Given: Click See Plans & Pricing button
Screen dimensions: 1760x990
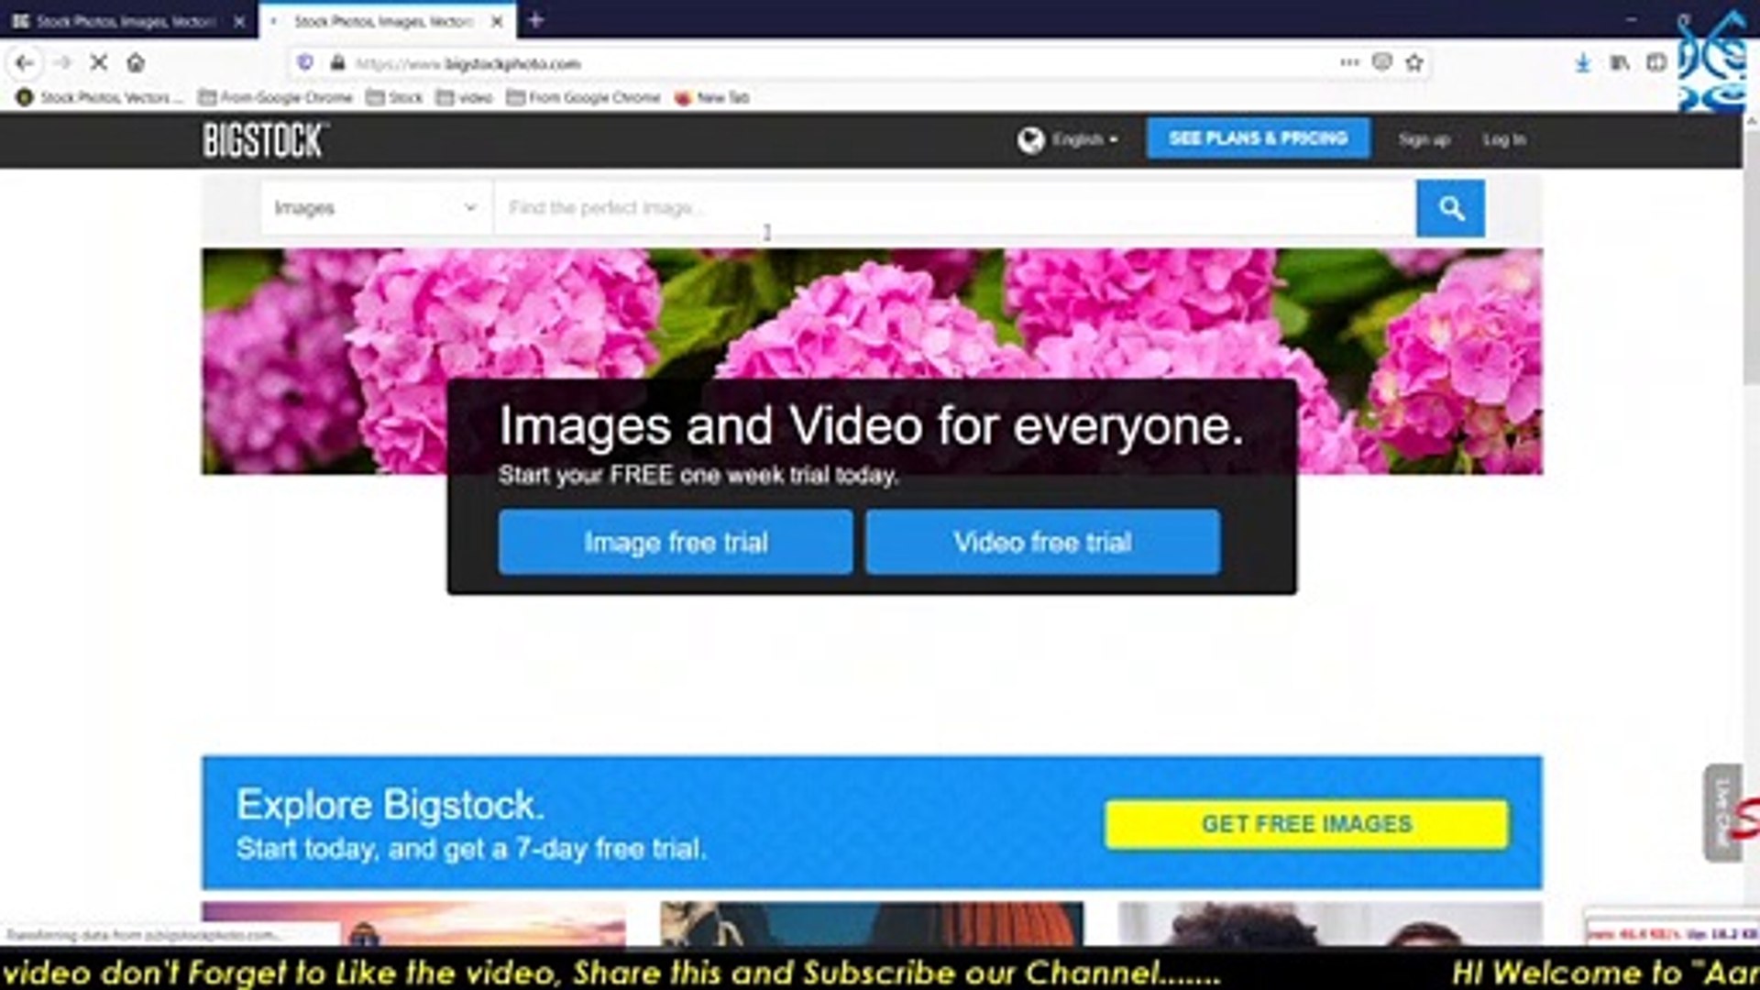Looking at the screenshot, I should pyautogui.click(x=1258, y=138).
